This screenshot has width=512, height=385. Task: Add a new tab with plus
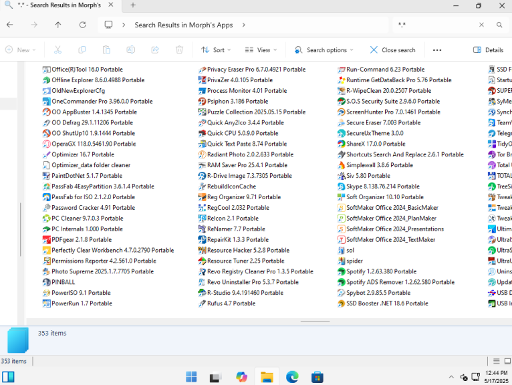click(133, 5)
